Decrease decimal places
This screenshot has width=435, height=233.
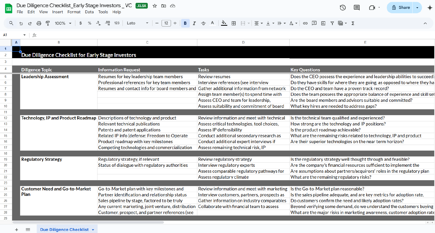coord(98,23)
